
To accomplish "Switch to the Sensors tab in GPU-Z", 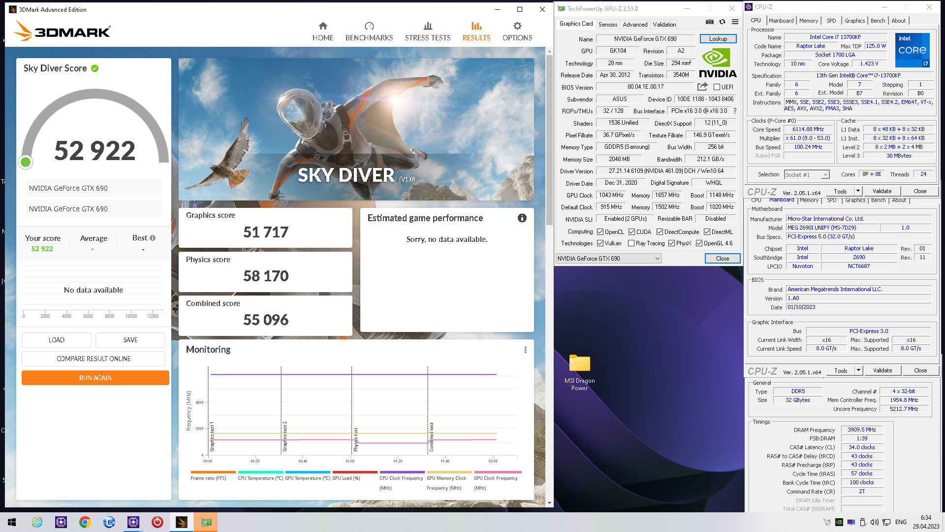I will (607, 24).
